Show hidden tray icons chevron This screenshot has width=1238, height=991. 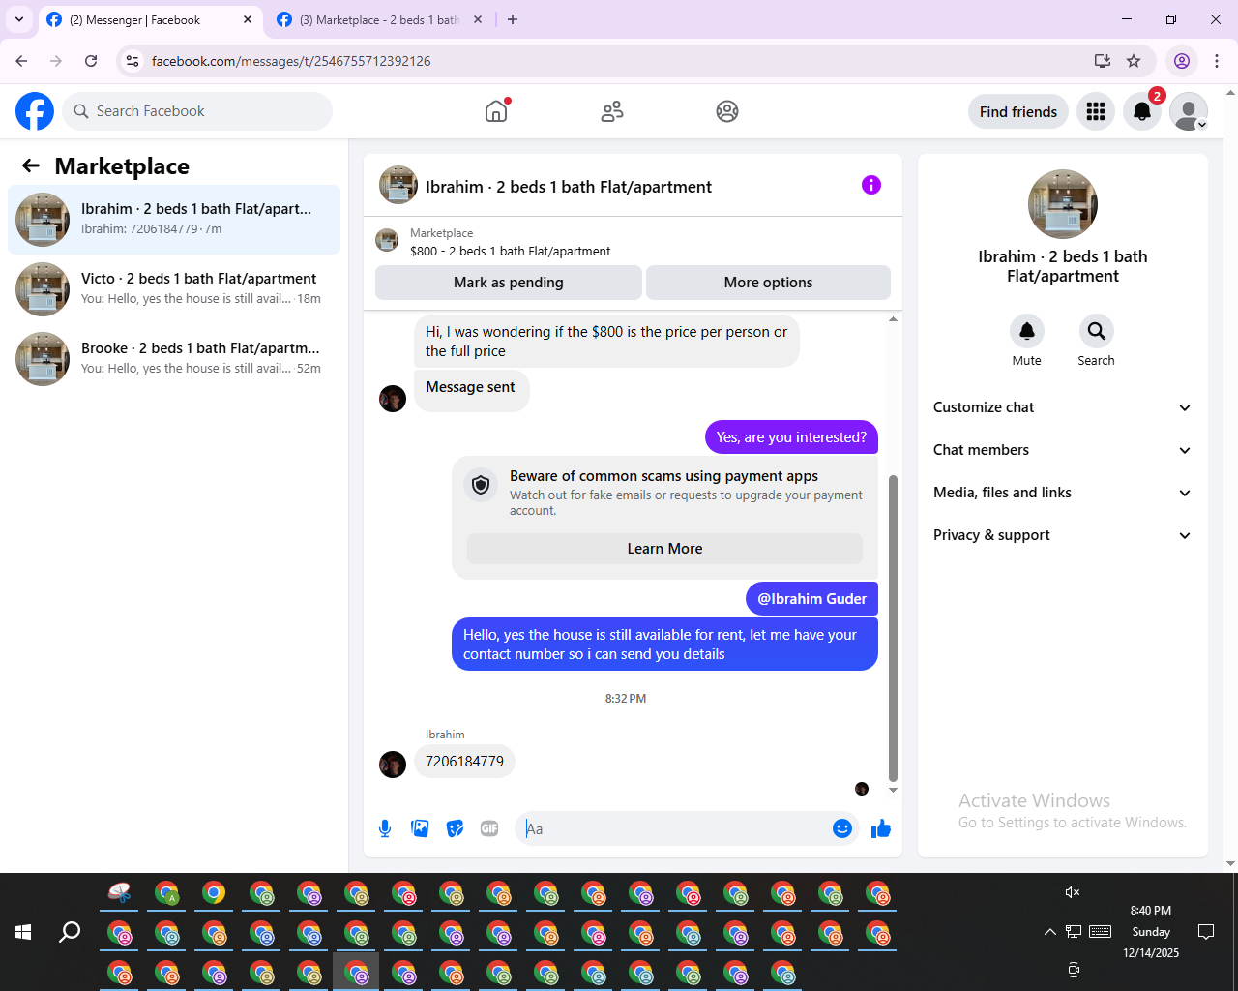[x=1049, y=932]
